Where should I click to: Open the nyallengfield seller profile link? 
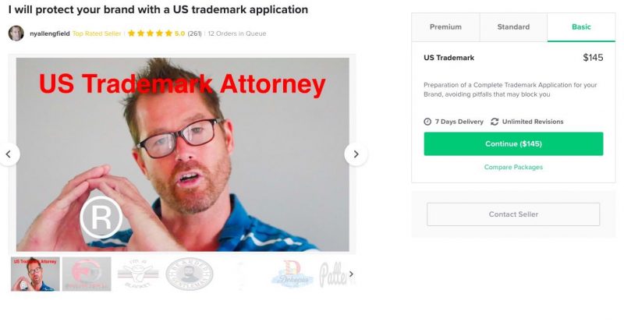point(50,34)
